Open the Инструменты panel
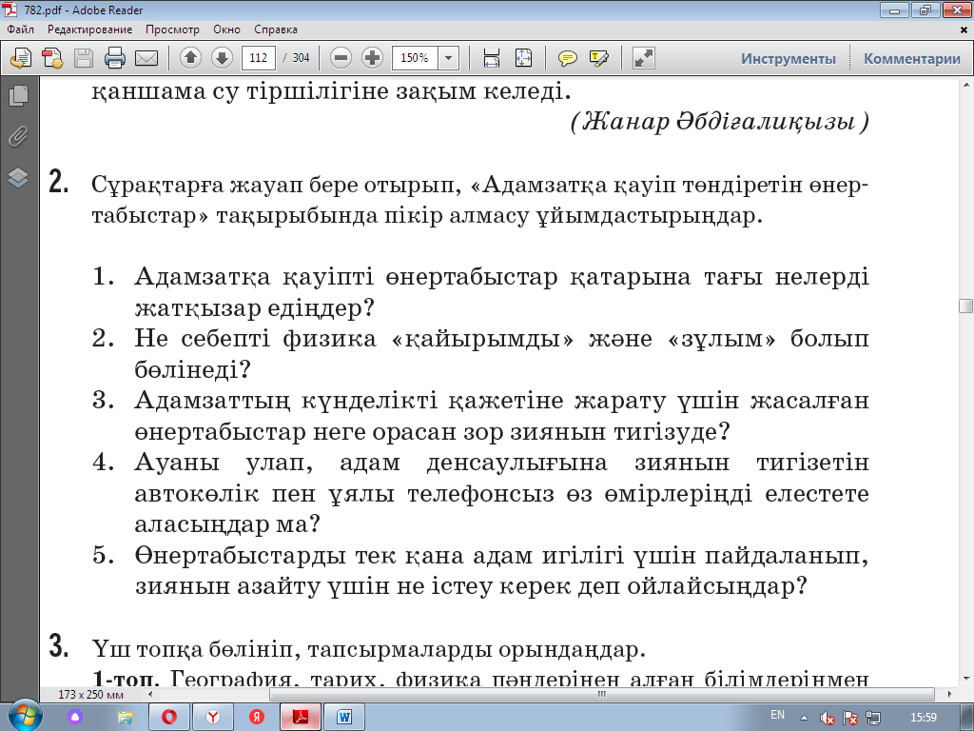Viewport: 974px width, 731px height. (x=789, y=58)
